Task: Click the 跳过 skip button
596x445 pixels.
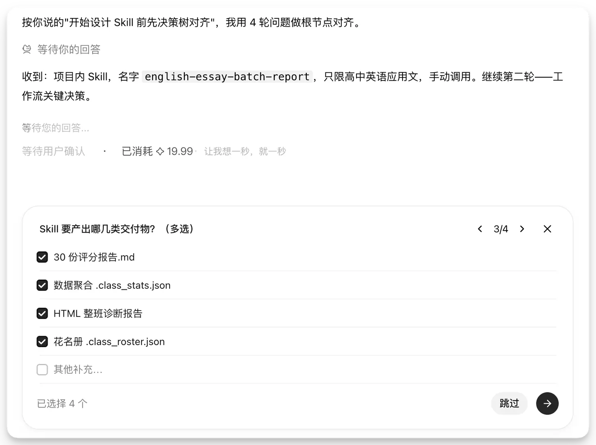Action: [x=509, y=404]
